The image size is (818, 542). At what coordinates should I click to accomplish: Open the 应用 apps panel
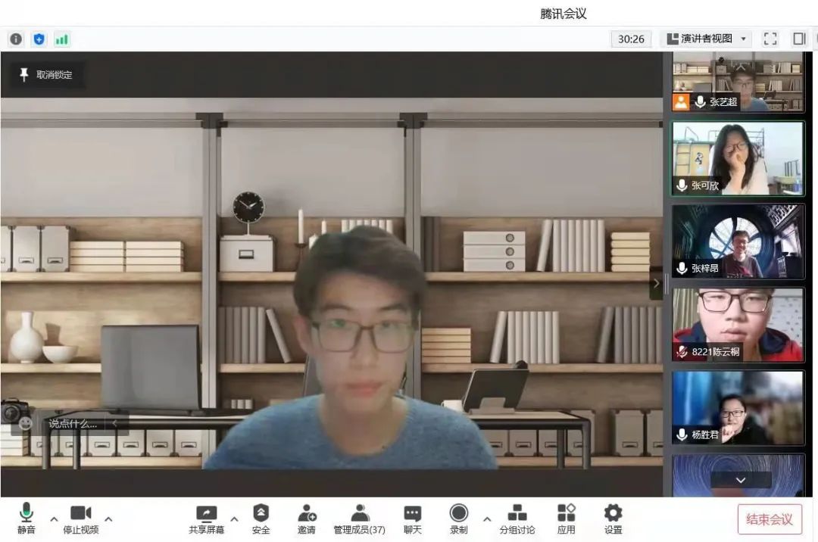pos(566,519)
